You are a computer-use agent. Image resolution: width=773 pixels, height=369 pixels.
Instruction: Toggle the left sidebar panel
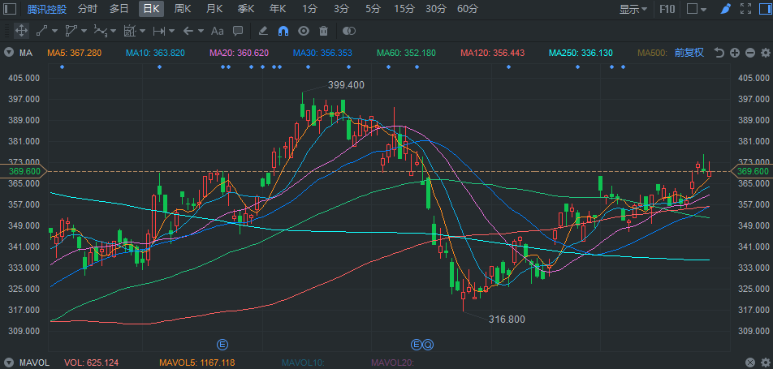pyautogui.click(x=11, y=9)
